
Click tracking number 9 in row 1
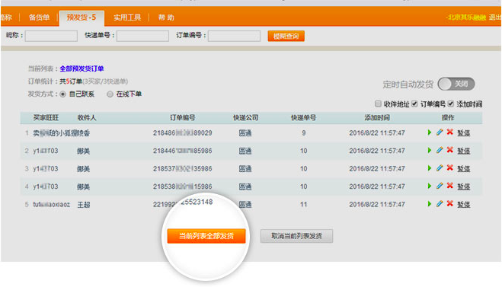[303, 133]
